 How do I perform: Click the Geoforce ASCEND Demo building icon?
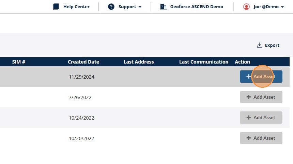(163, 7)
